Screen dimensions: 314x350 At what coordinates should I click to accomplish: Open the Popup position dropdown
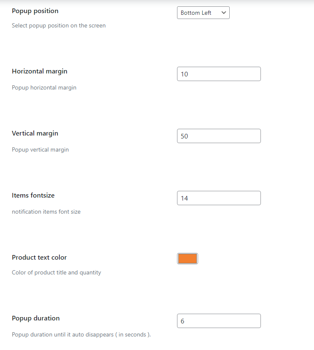click(x=203, y=13)
